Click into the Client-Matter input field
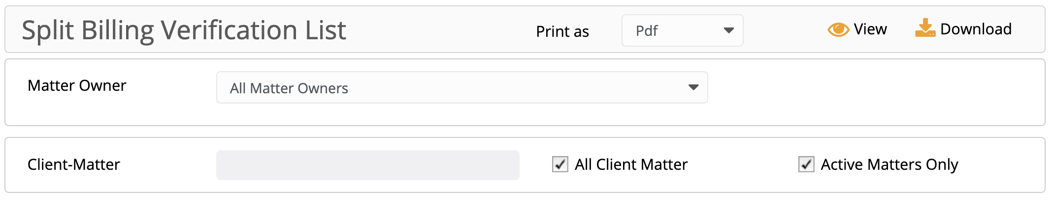This screenshot has width=1053, height=213. click(x=368, y=165)
